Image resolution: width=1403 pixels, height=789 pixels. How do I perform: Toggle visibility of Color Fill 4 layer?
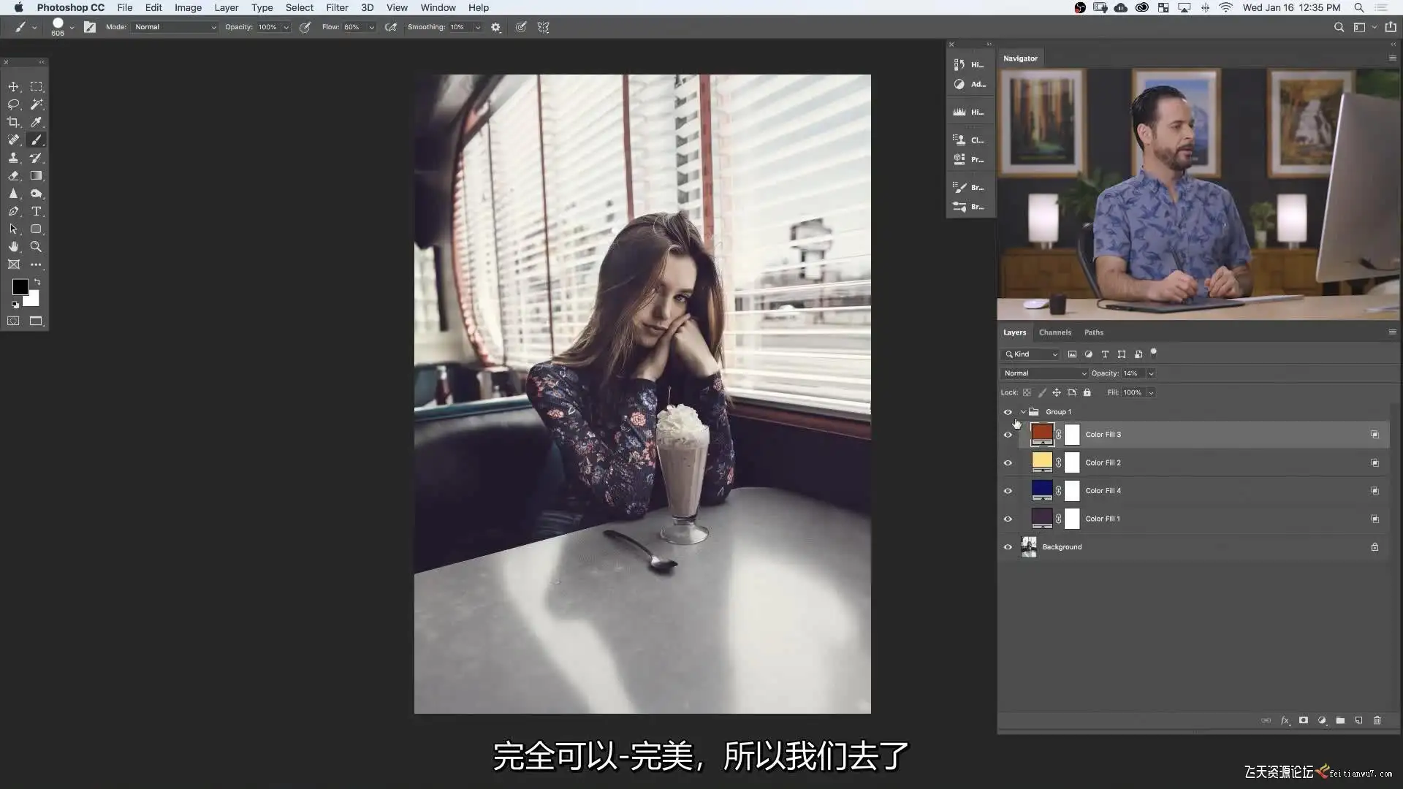click(1008, 491)
